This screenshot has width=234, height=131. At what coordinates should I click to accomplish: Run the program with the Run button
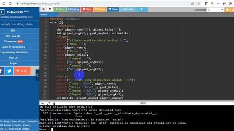pyautogui.click(x=60, y=9)
